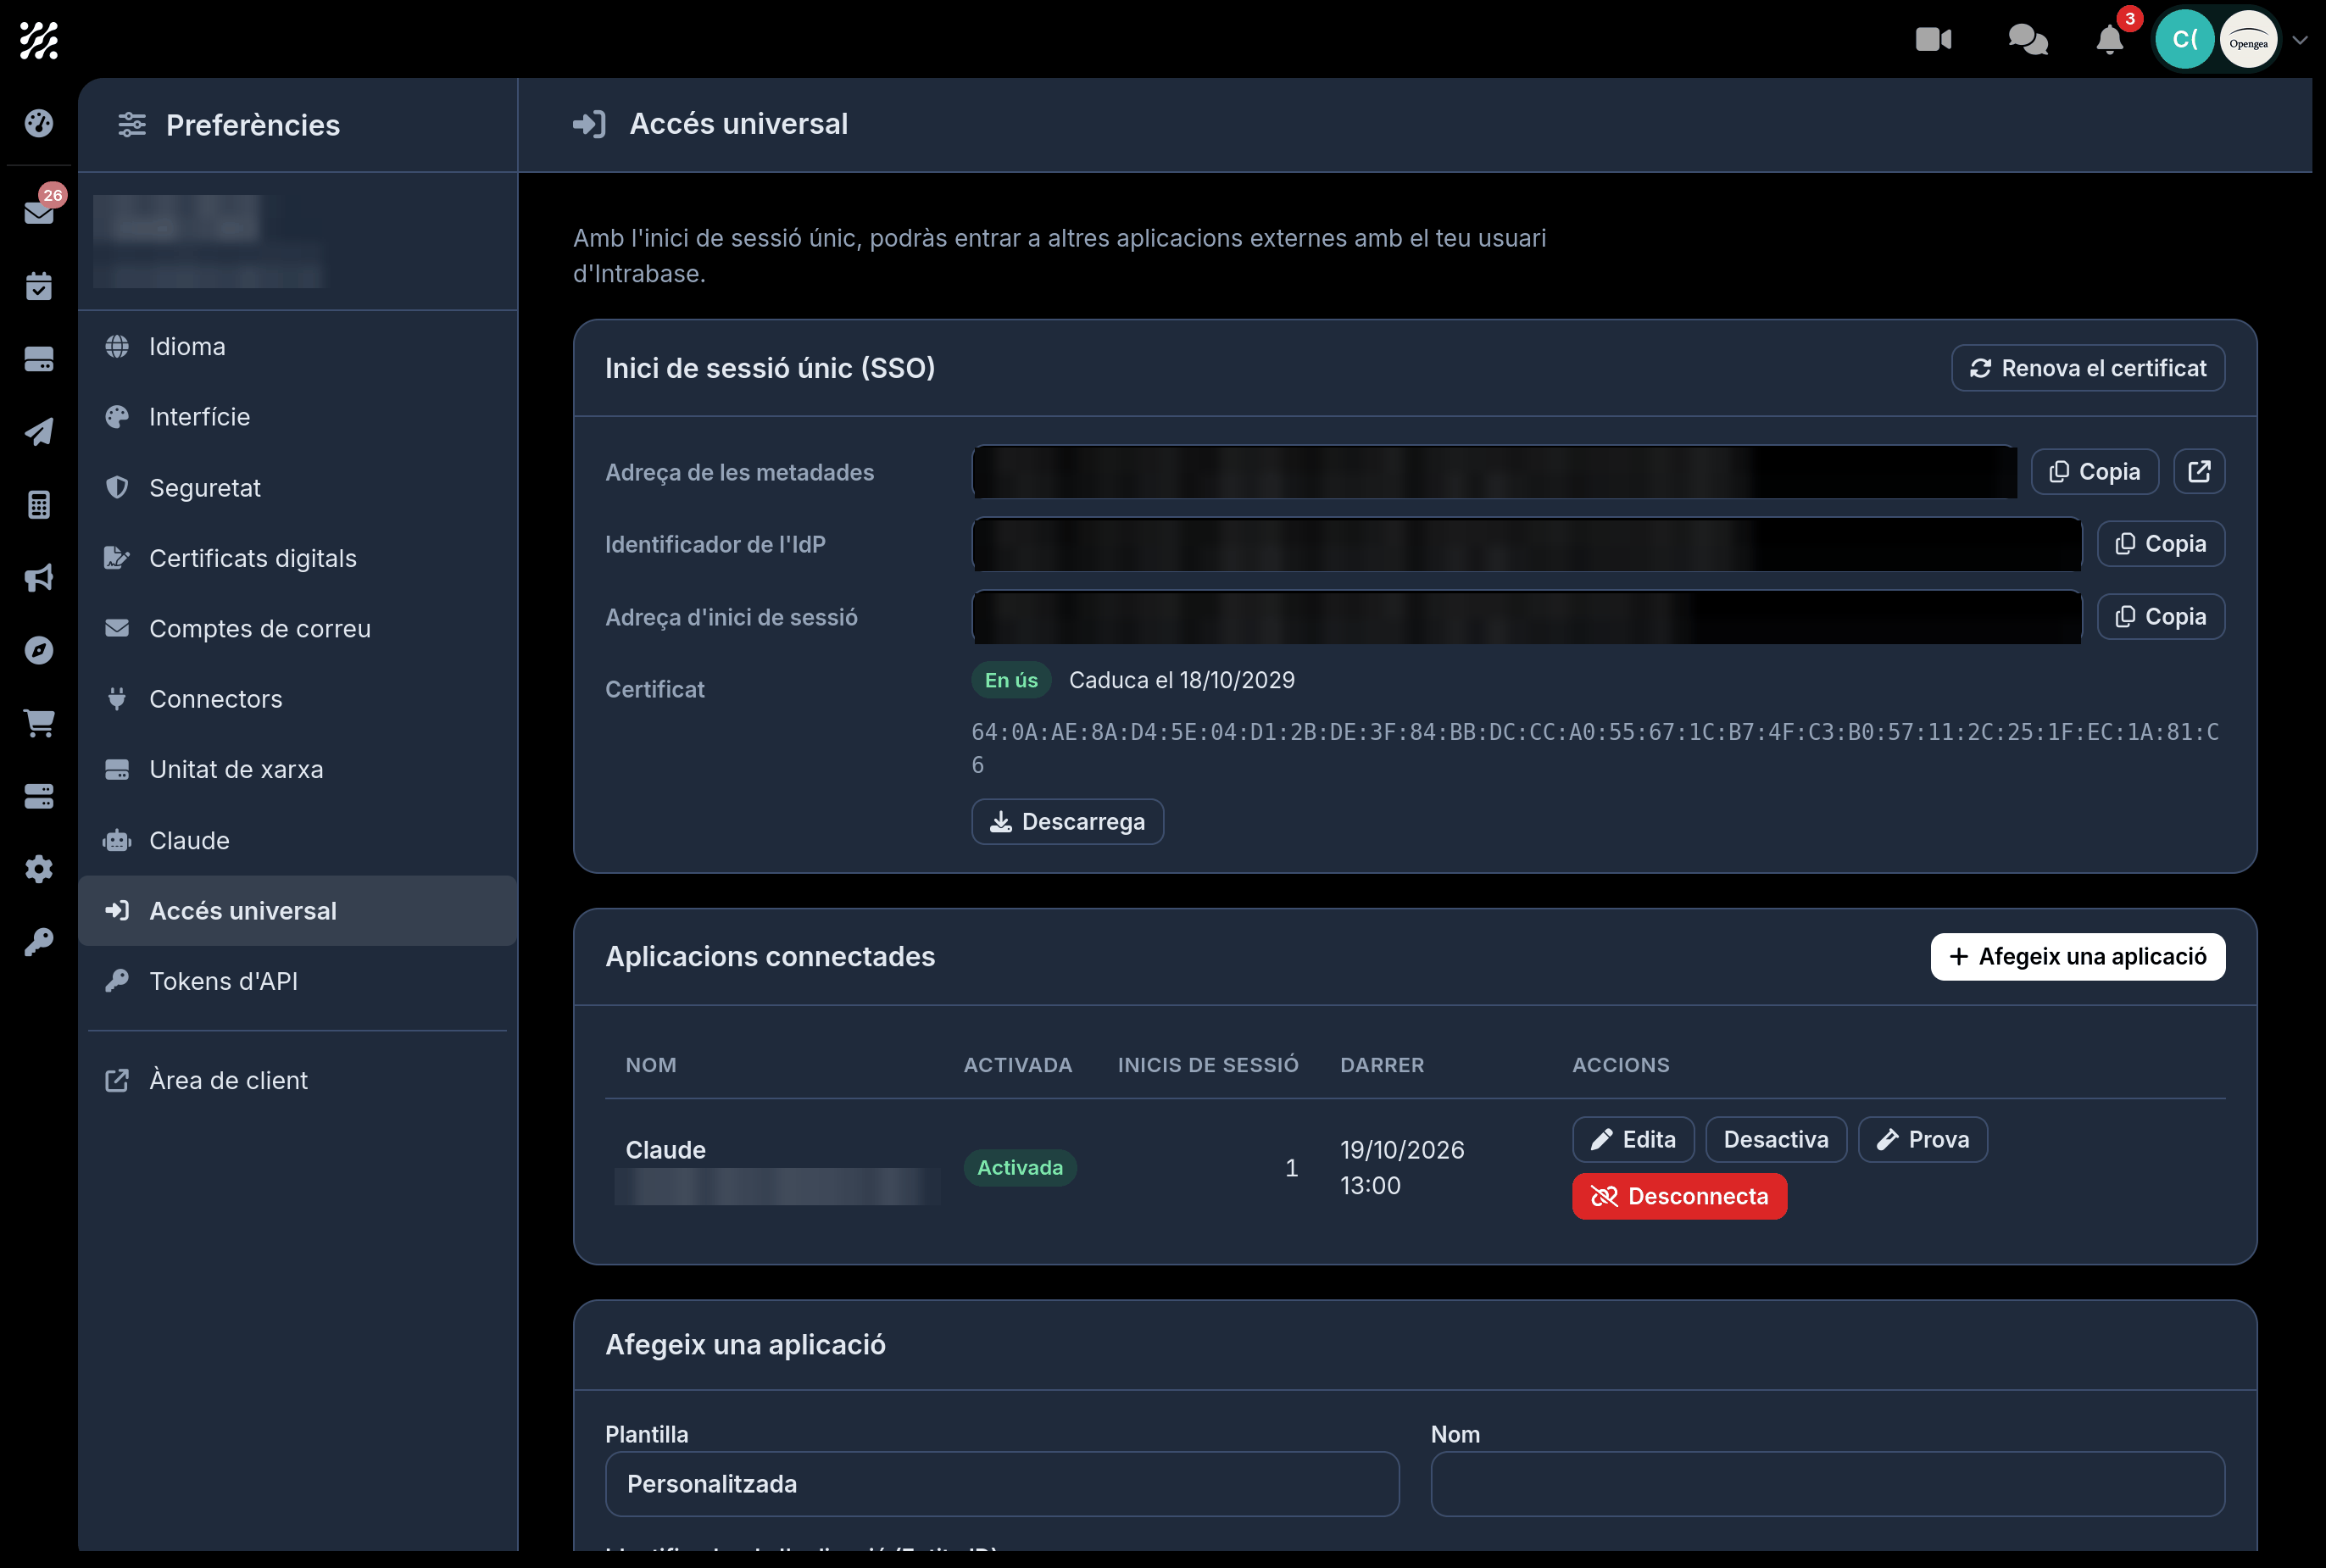Open the chat bubbles icon in top bar
2326x1568 pixels.
pyautogui.click(x=2028, y=39)
